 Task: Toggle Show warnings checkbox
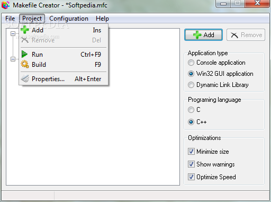click(191, 164)
